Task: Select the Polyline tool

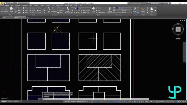Action: 6,9
